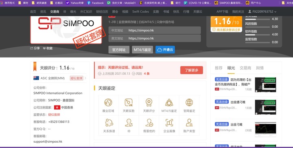Click the 风险 4 条 risk count

click(141, 74)
